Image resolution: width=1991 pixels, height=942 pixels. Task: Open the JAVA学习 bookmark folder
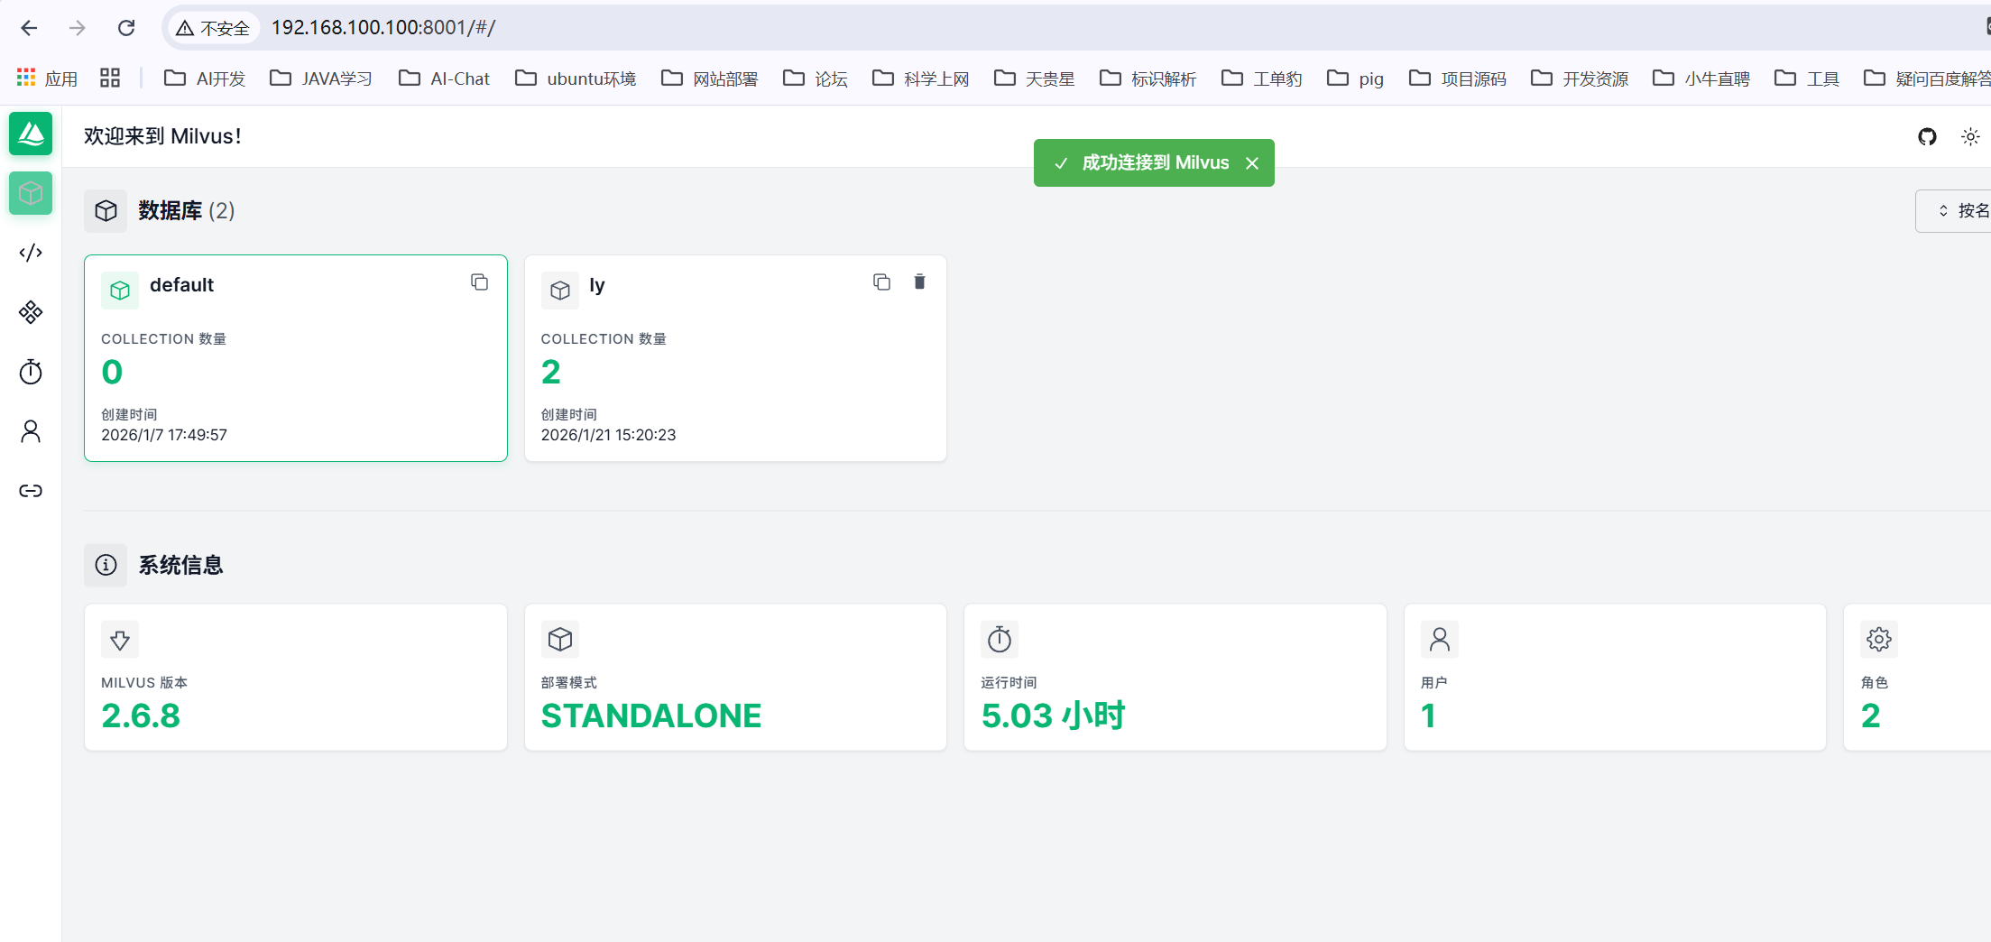(x=321, y=78)
